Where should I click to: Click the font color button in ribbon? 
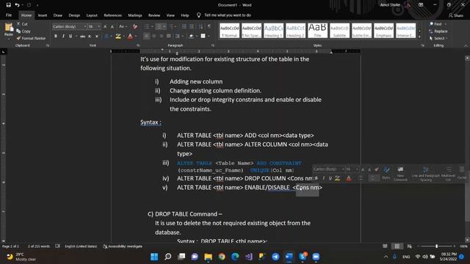[130, 36]
